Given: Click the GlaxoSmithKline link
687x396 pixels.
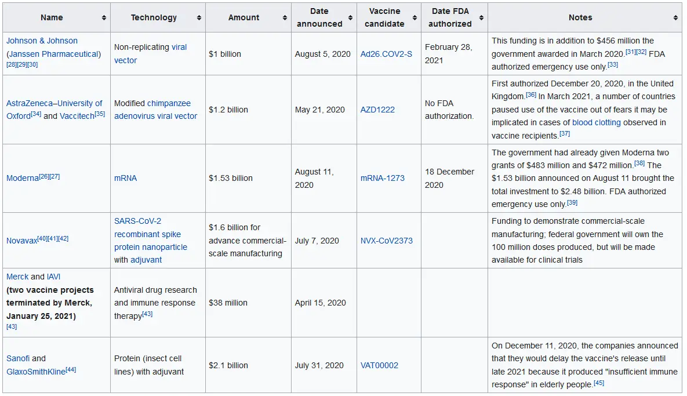Looking at the screenshot, I should tap(35, 372).
